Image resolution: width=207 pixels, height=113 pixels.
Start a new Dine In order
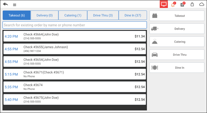point(177,68)
